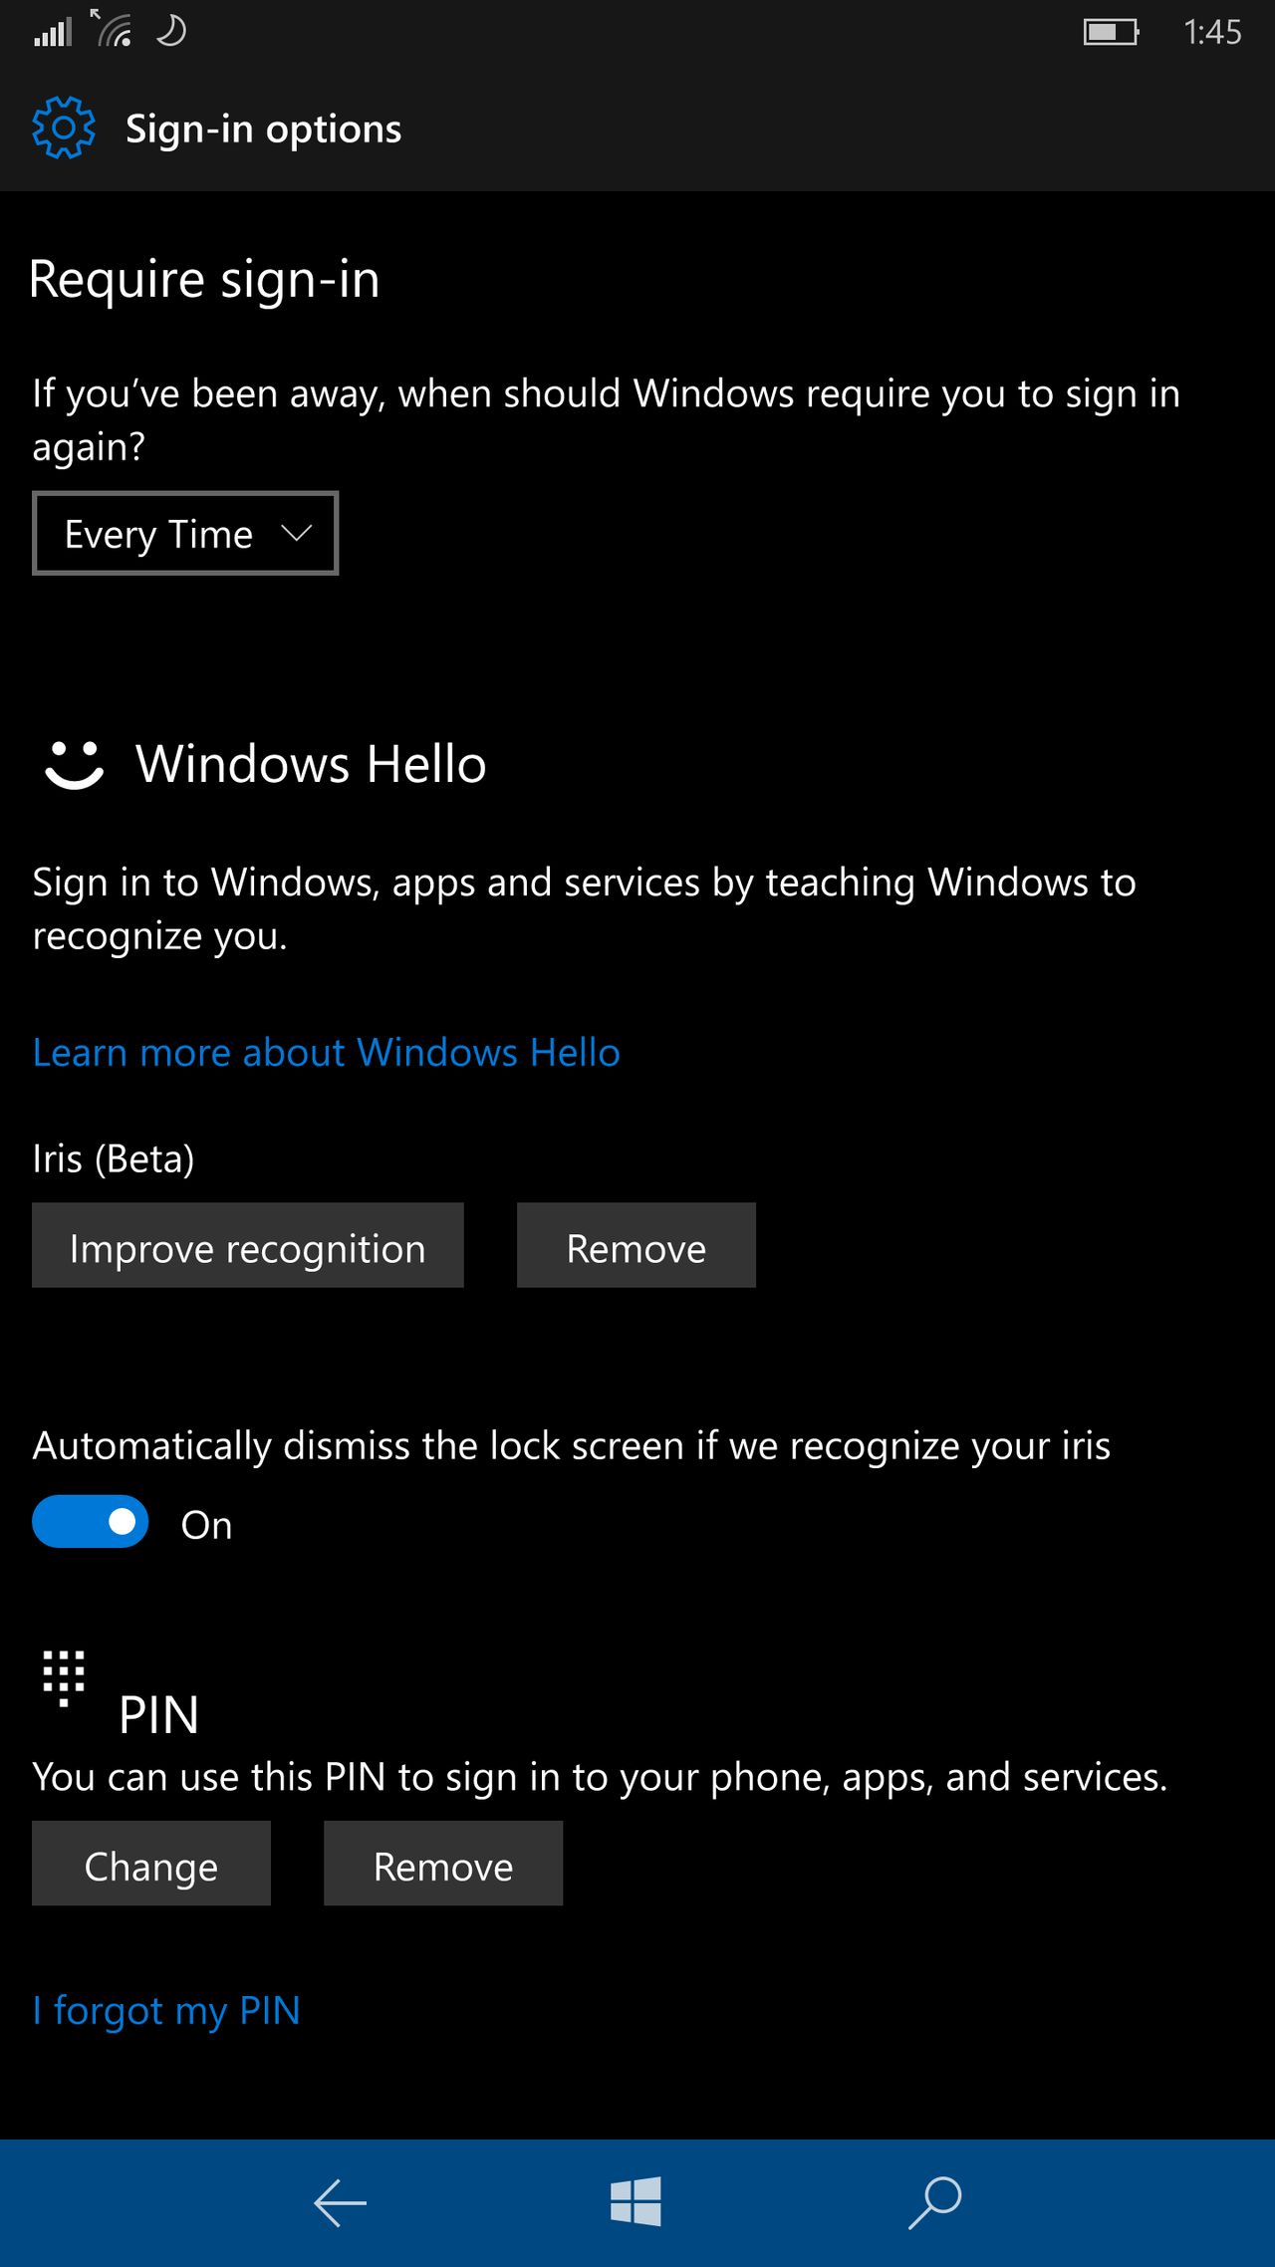Tap the Windows Hello heading text
Screen dimensions: 1275x2267
pos(311,764)
